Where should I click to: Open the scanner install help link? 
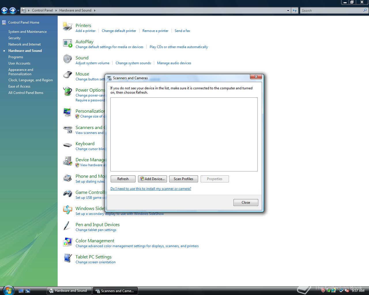click(x=151, y=189)
